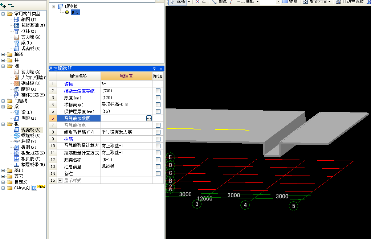Image resolution: width=371 pixels, height=239 pixels.
Task: Toggle 附加 checkbox for 汇总信息
Action: [x=158, y=167]
